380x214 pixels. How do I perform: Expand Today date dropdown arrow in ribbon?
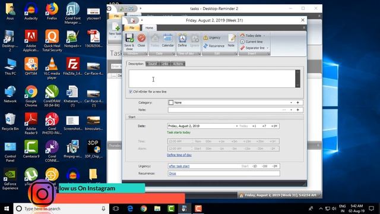click(x=264, y=36)
